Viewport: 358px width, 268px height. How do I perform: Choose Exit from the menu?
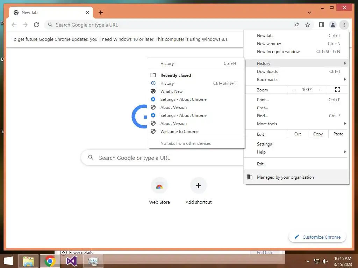(x=296, y=164)
